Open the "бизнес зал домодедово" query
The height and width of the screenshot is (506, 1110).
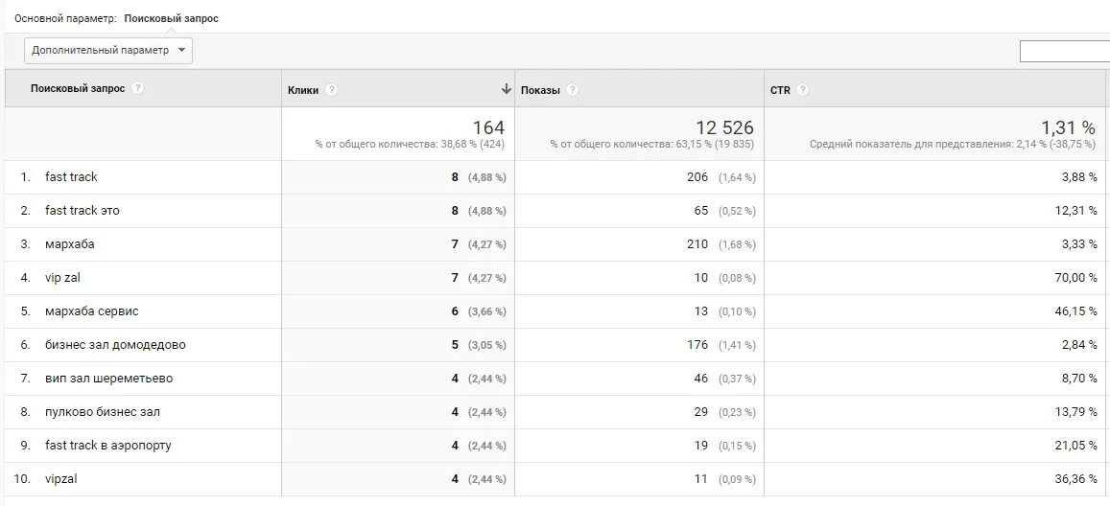[115, 345]
